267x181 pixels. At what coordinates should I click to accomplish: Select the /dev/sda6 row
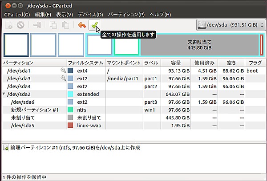point(134,102)
